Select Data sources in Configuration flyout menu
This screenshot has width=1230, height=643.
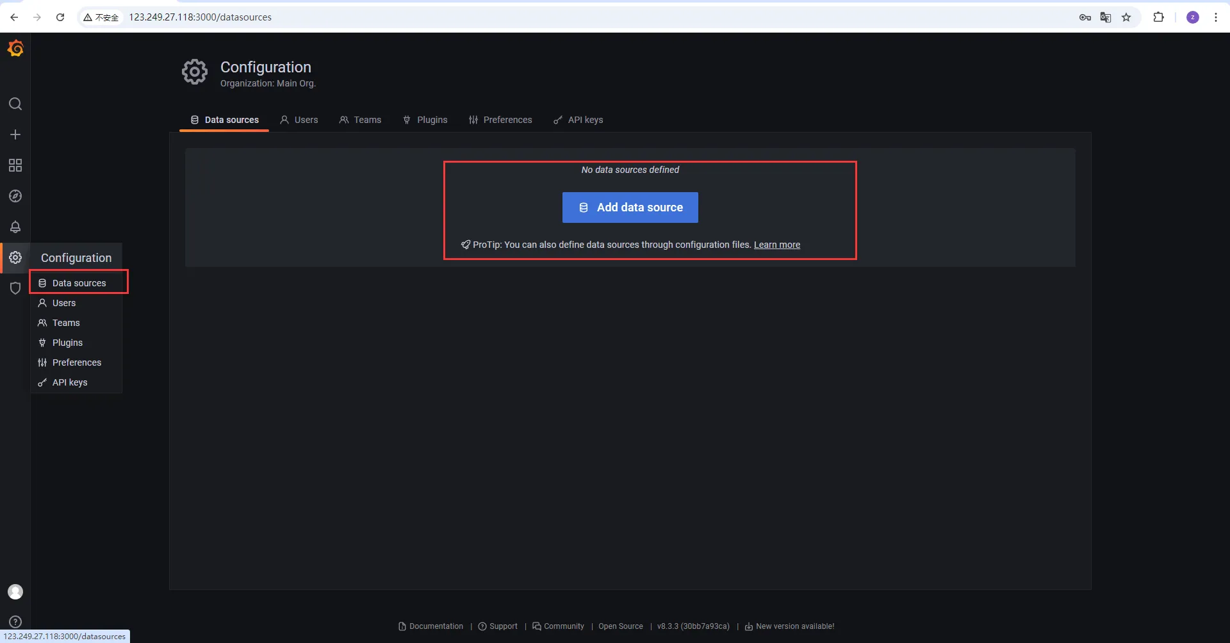coord(76,283)
